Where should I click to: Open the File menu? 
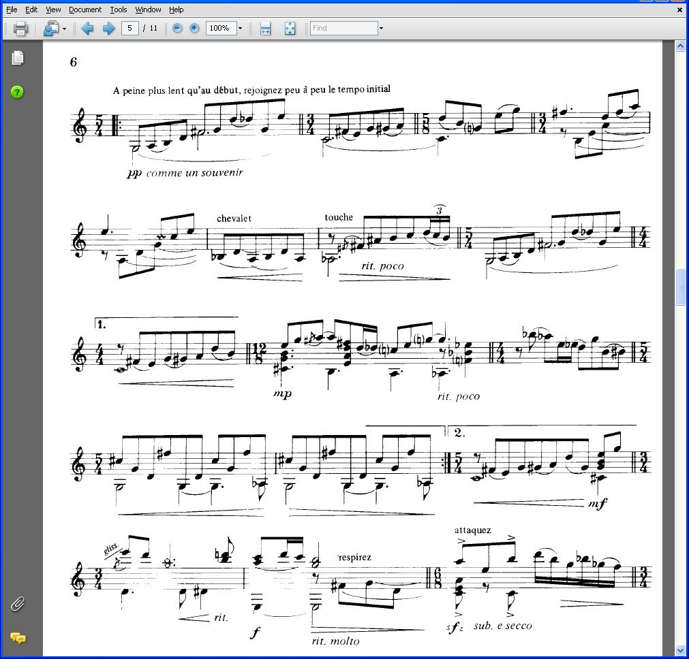pyautogui.click(x=12, y=10)
